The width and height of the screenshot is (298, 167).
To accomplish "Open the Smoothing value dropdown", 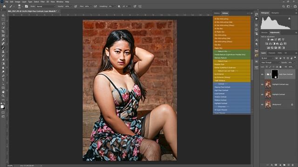I will (115, 6).
